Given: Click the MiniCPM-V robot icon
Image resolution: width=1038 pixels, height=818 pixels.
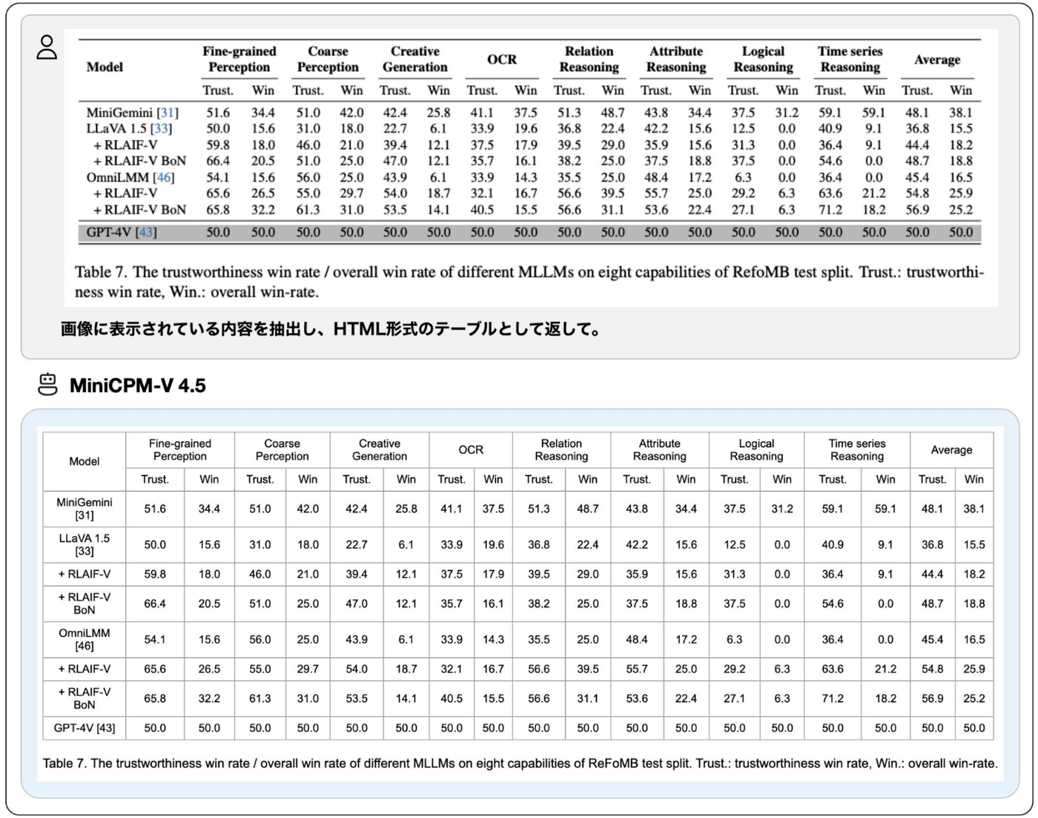Looking at the screenshot, I should (x=47, y=384).
